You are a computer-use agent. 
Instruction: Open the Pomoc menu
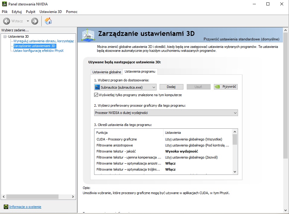pos(72,11)
